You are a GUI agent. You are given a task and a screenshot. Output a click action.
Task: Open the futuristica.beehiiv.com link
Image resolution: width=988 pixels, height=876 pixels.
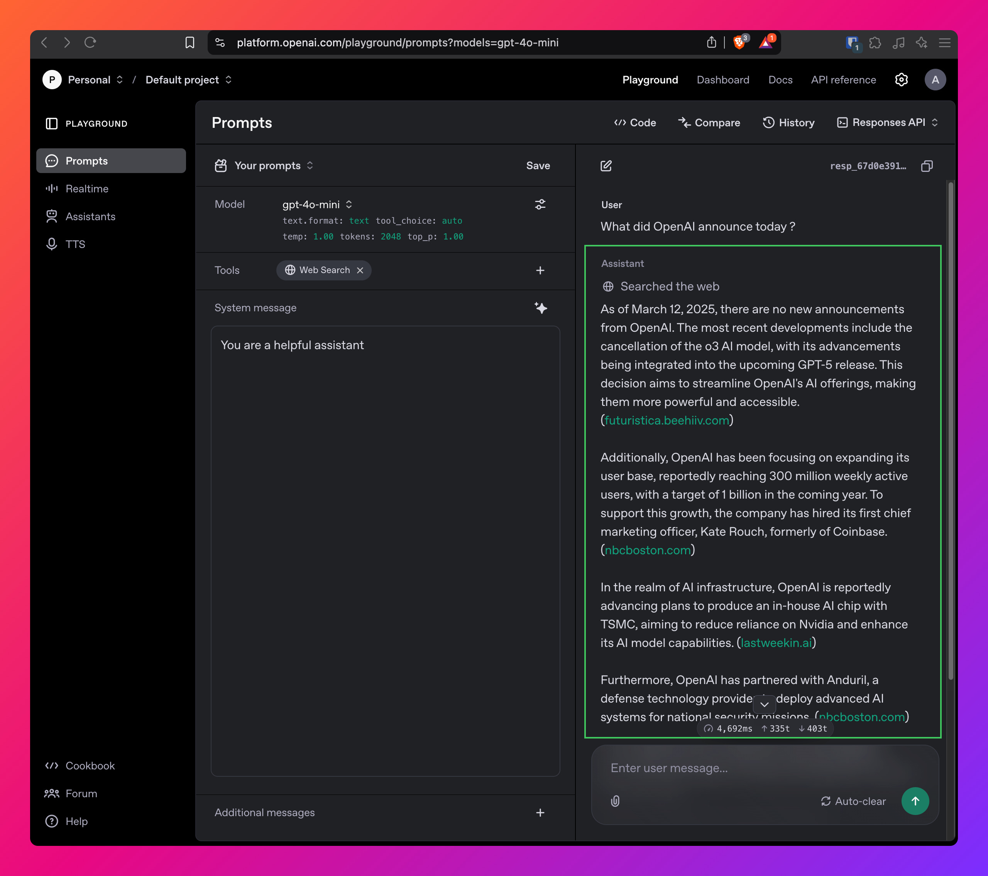[667, 420]
